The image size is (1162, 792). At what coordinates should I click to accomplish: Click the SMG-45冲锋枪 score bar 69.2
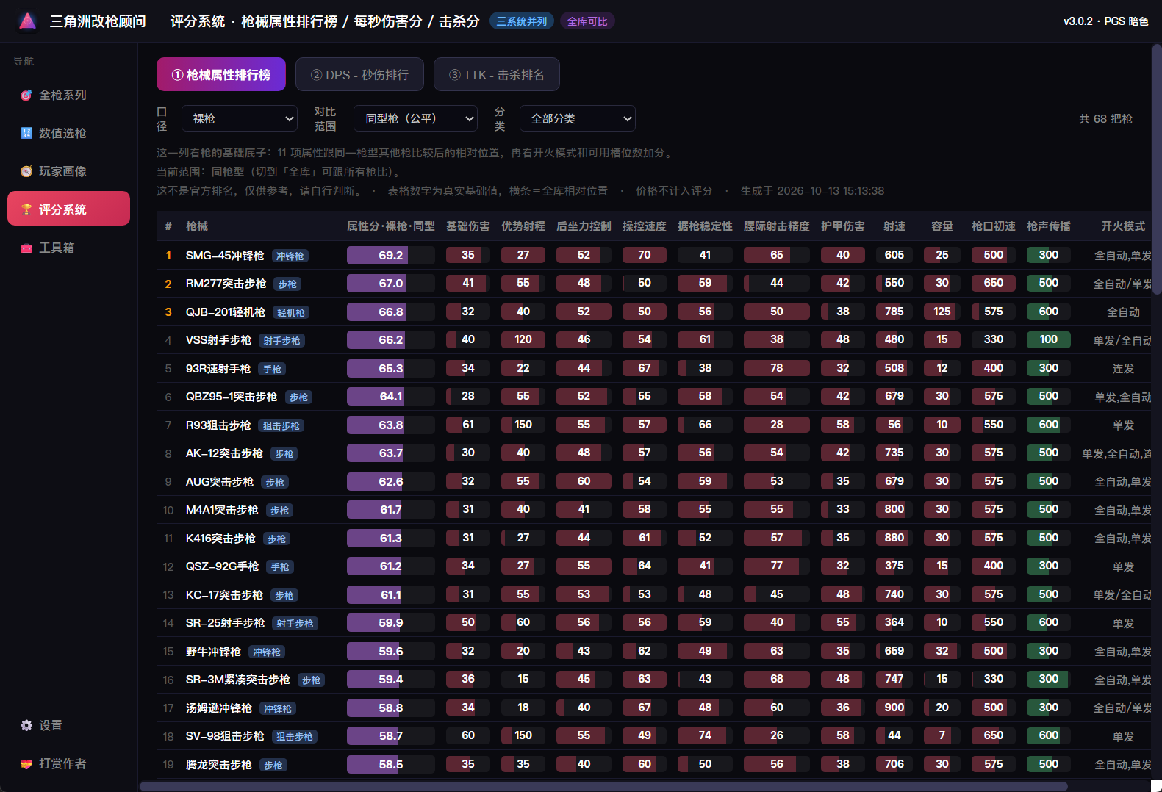(x=391, y=255)
